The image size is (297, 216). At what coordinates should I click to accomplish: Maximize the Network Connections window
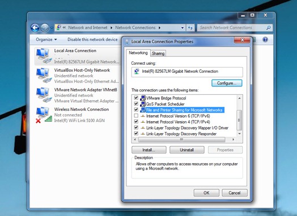click(252, 15)
